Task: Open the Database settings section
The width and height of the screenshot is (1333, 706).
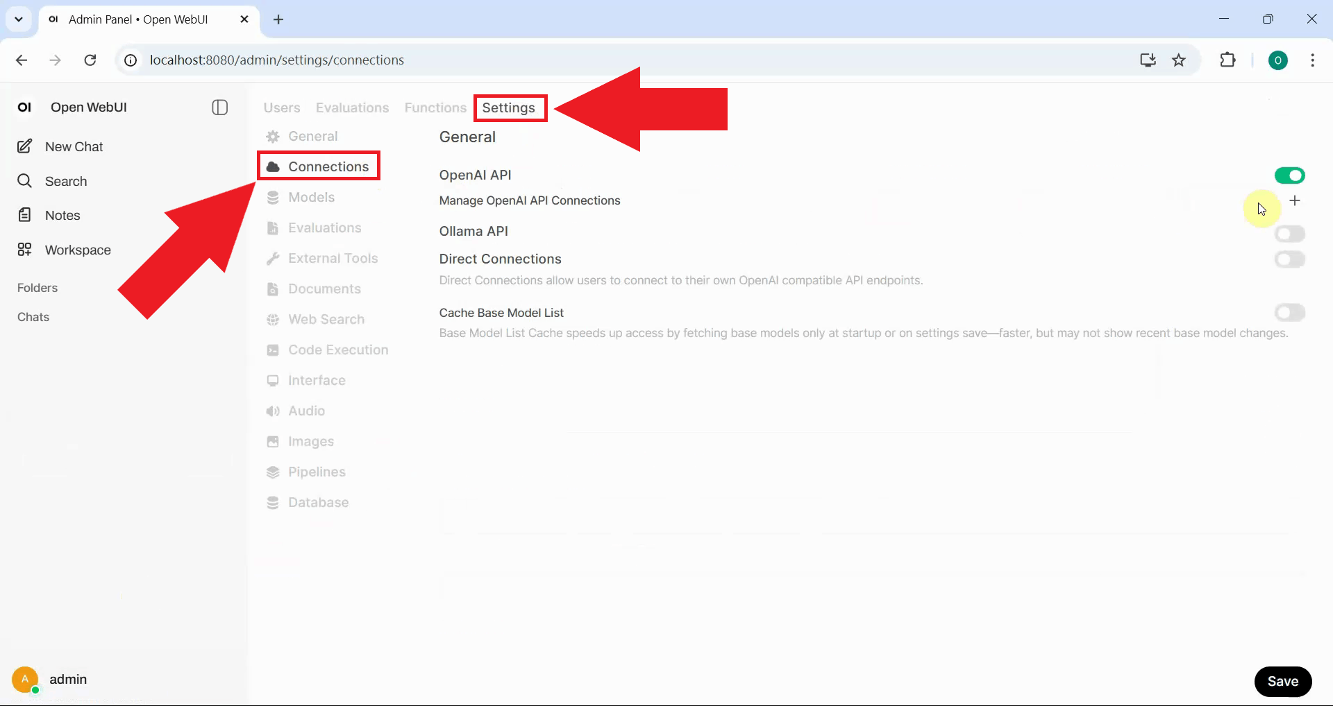Action: tap(319, 502)
